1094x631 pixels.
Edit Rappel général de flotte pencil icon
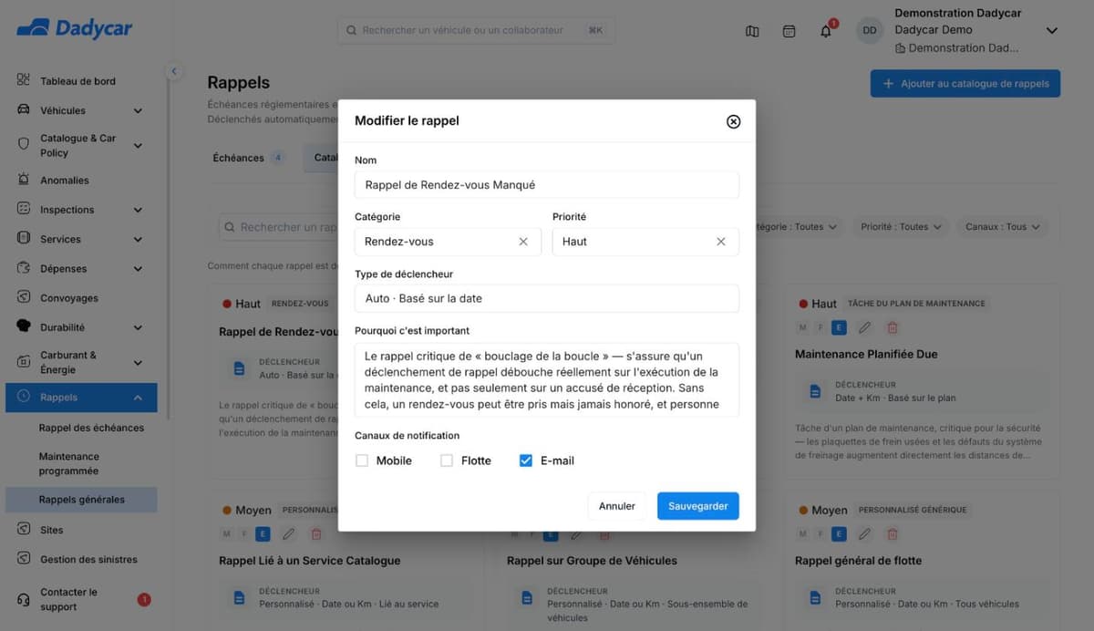(865, 533)
